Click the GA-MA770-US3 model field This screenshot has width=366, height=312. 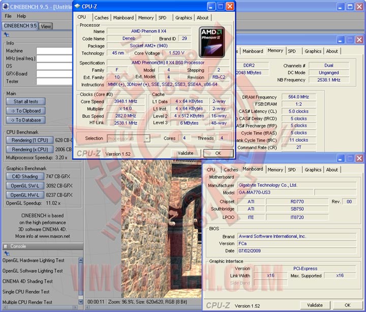pyautogui.click(x=276, y=193)
